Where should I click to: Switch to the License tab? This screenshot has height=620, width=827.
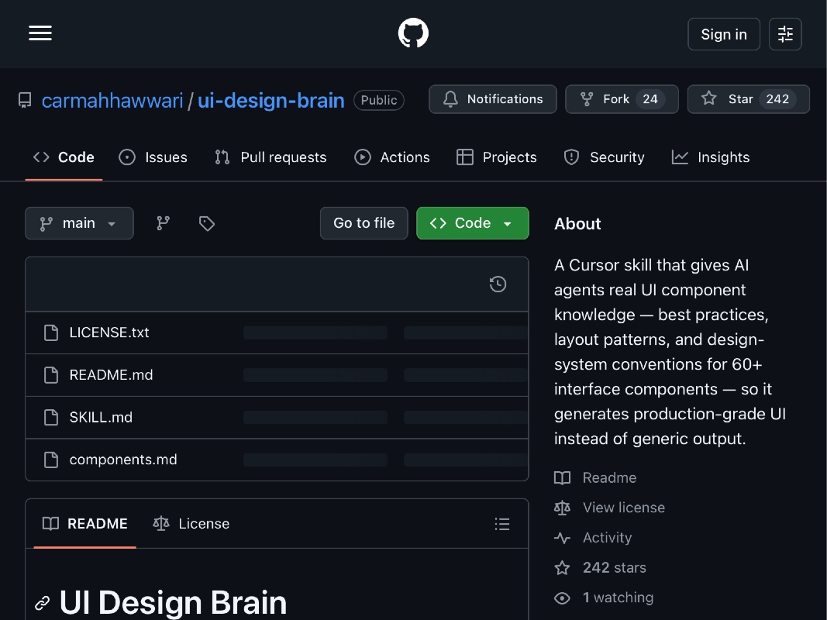[x=191, y=524]
